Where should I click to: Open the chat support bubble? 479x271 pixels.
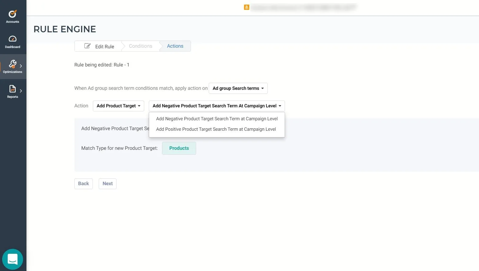pyautogui.click(x=13, y=259)
